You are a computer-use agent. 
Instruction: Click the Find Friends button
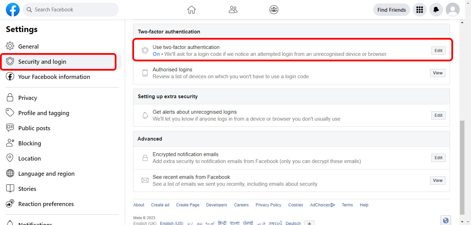click(x=391, y=10)
